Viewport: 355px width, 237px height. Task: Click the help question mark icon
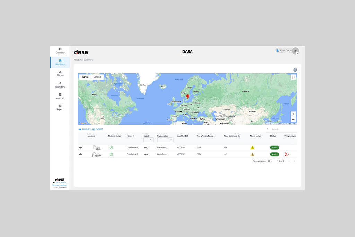295,70
